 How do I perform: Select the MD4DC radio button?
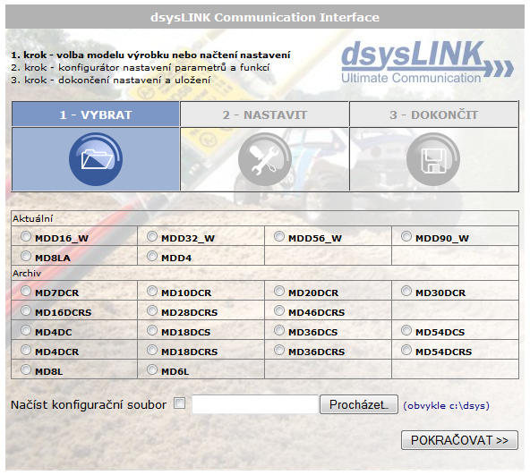pos(26,330)
